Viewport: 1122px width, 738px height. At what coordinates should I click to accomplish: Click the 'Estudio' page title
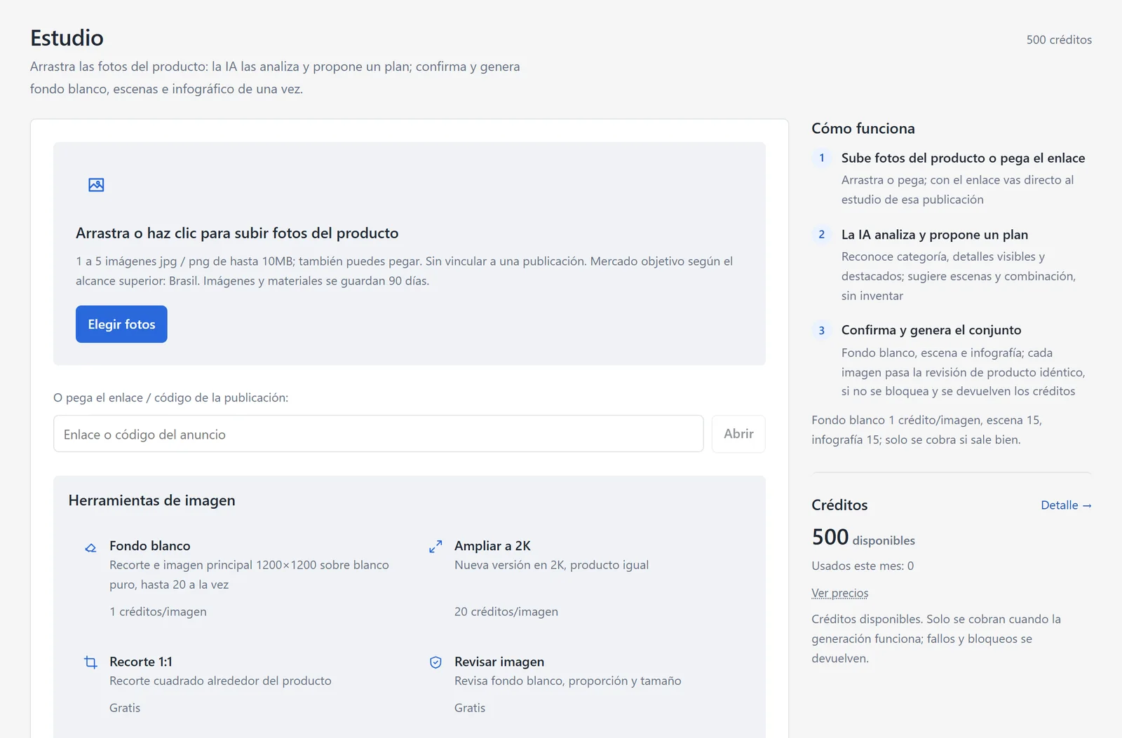pyautogui.click(x=67, y=38)
